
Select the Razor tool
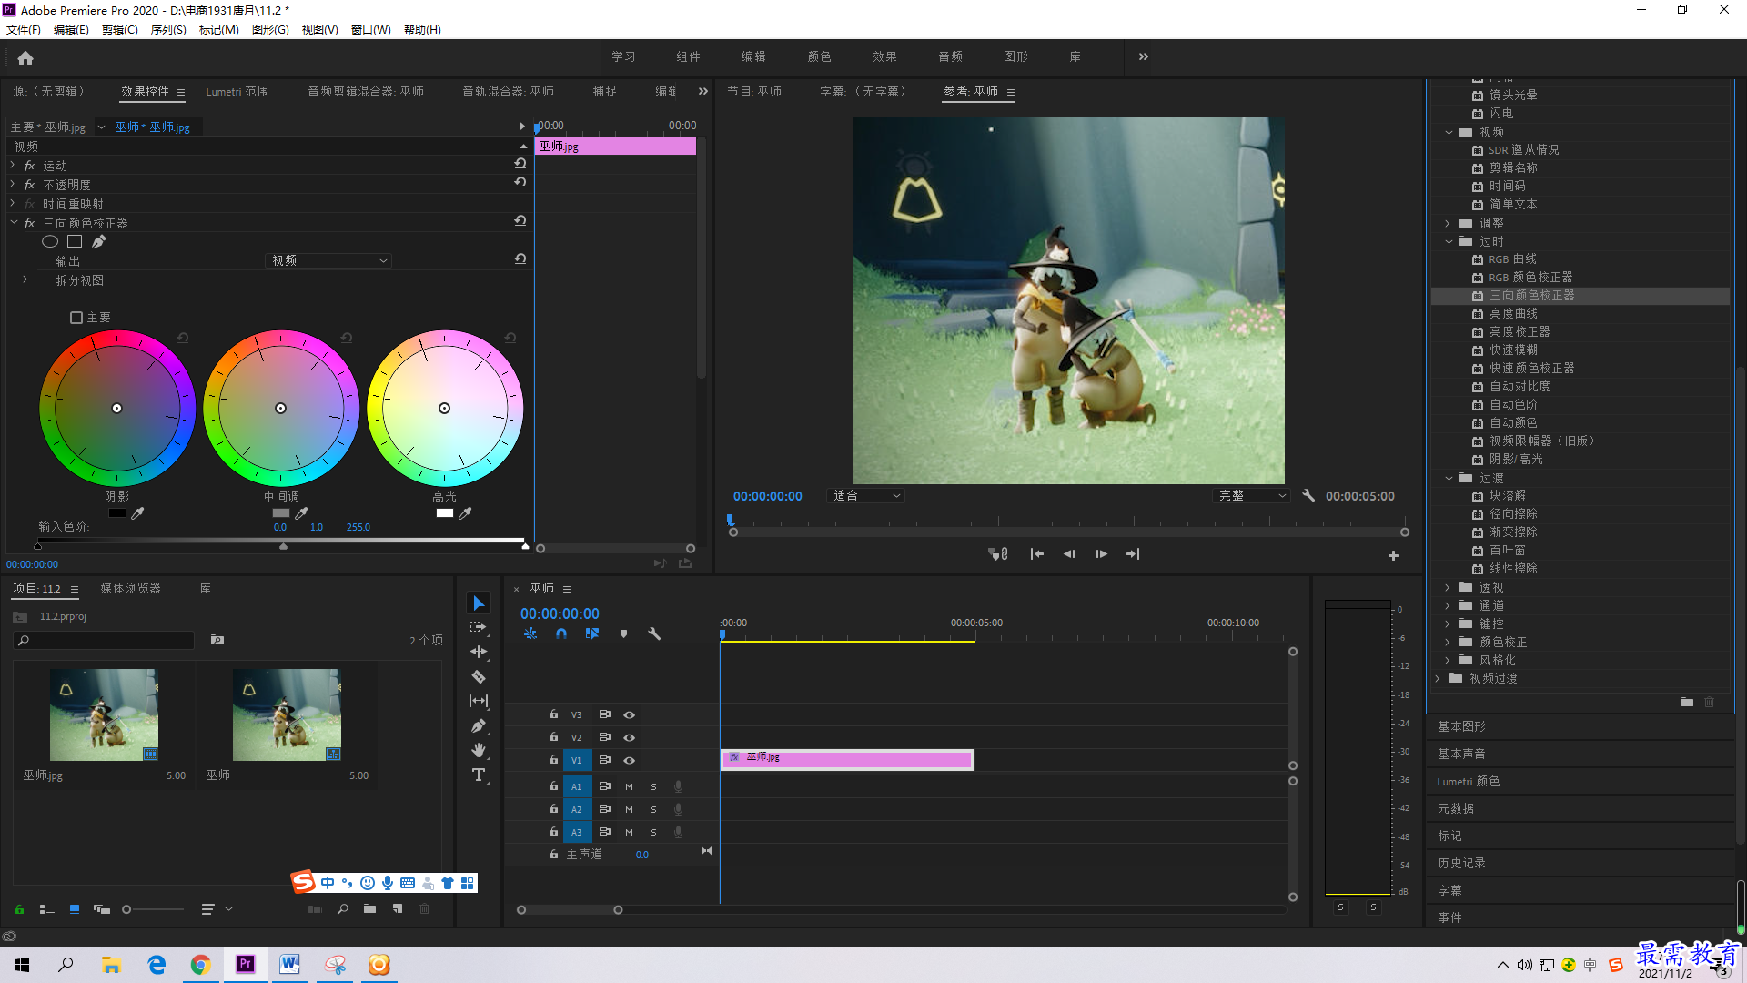[479, 676]
